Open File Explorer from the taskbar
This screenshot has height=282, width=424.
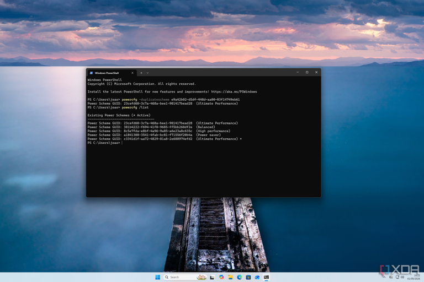[230, 277]
